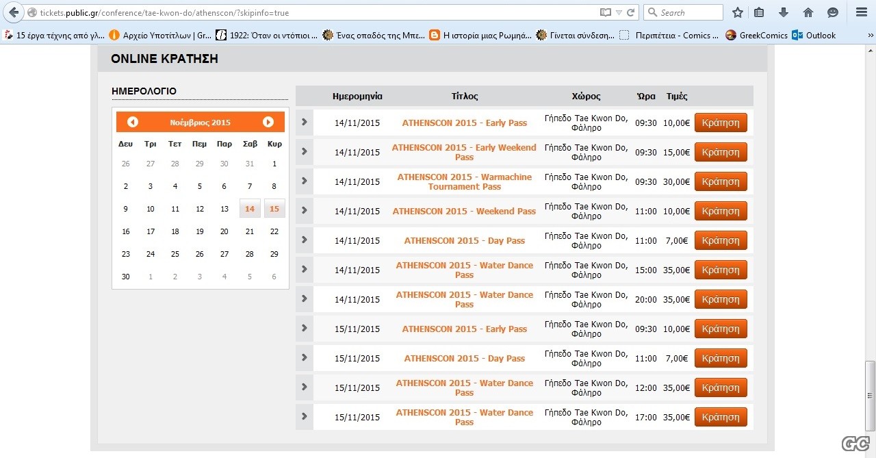This screenshot has height=458, width=876.
Task: Open 14/11 ATHENSCON 2015 - Day Pass link
Action: click(x=465, y=241)
